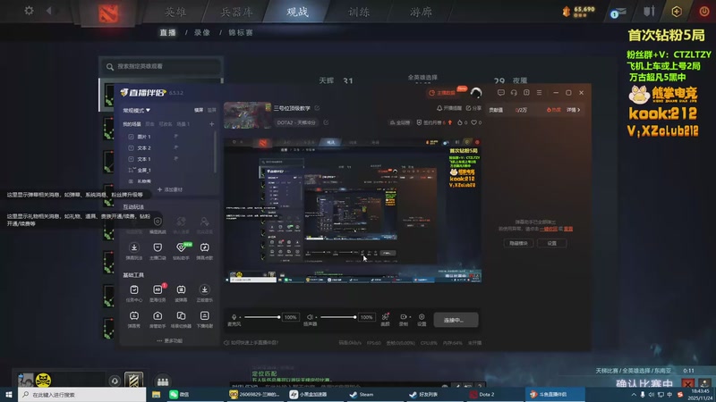Open Dota 2 settings gear icon
The image size is (716, 402).
29,11
